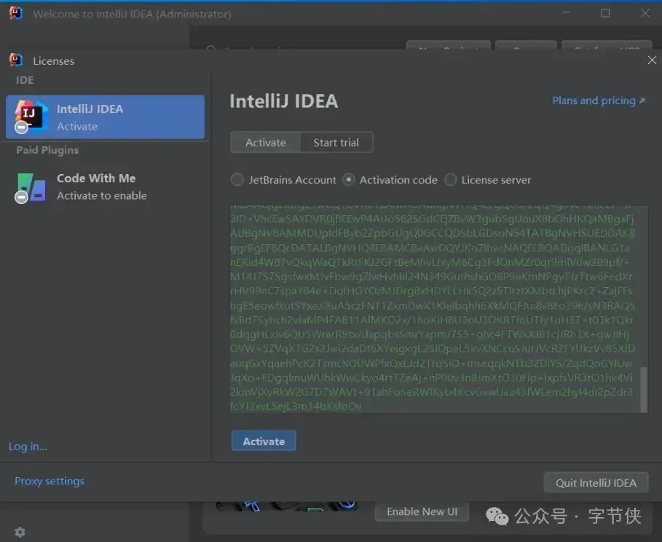Open settings gear in Welcome window
The image size is (662, 542).
[20, 532]
